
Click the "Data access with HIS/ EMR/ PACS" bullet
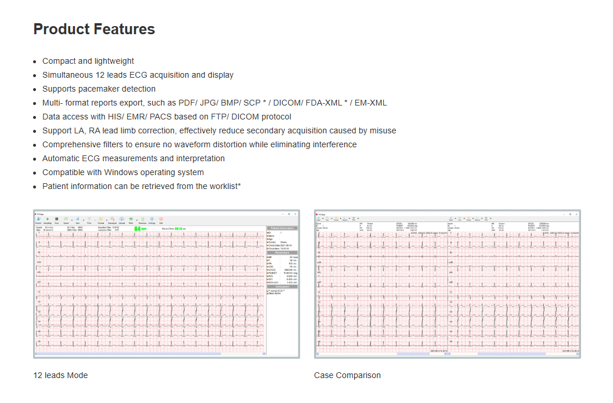[167, 117]
